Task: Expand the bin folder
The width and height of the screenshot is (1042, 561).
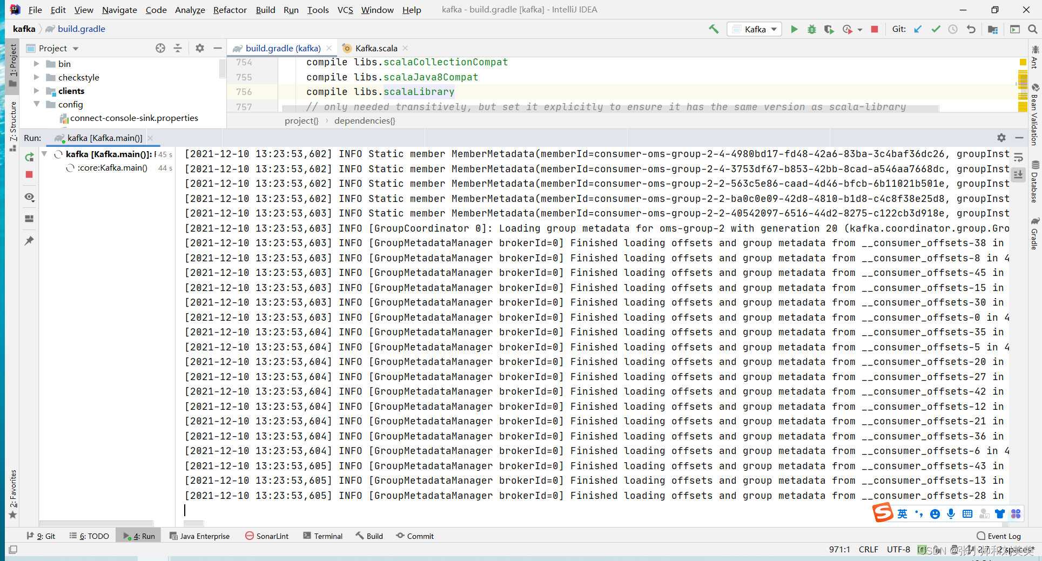Action: 37,64
